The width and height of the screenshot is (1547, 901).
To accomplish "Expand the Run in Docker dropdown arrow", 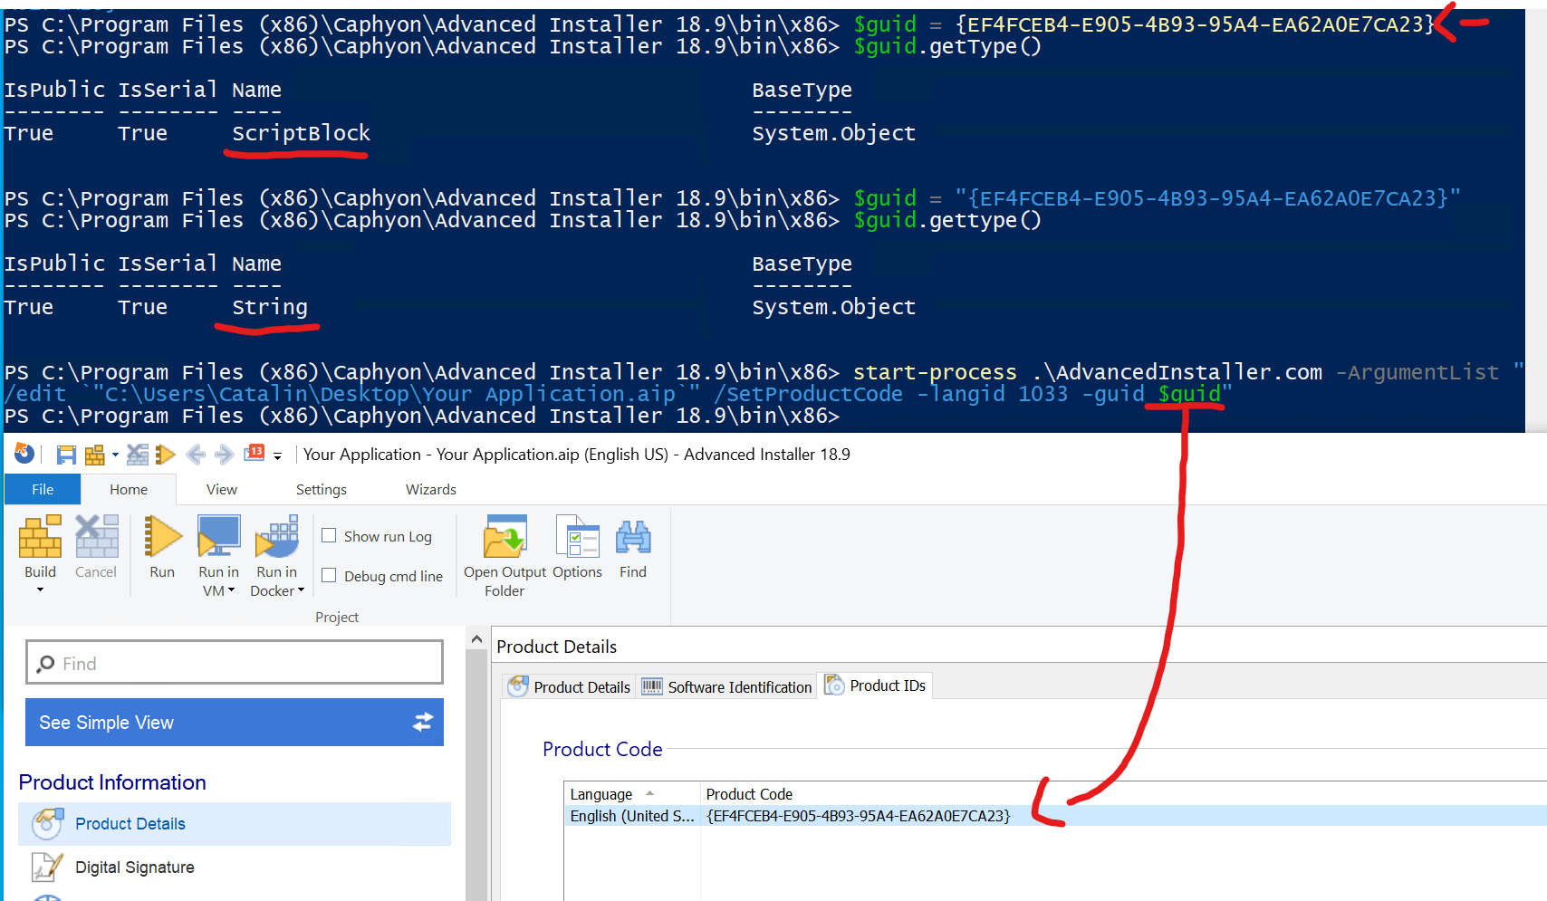I will click(x=301, y=590).
